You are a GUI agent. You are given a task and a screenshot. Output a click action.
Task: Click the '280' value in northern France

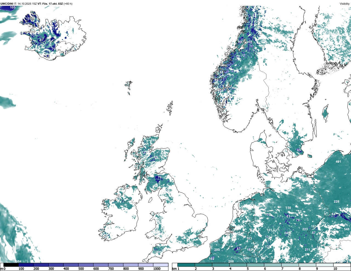pyautogui.click(x=217, y=250)
